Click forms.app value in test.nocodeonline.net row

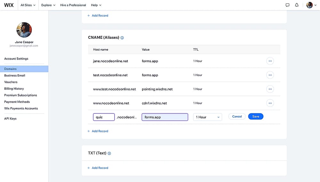[150, 75]
